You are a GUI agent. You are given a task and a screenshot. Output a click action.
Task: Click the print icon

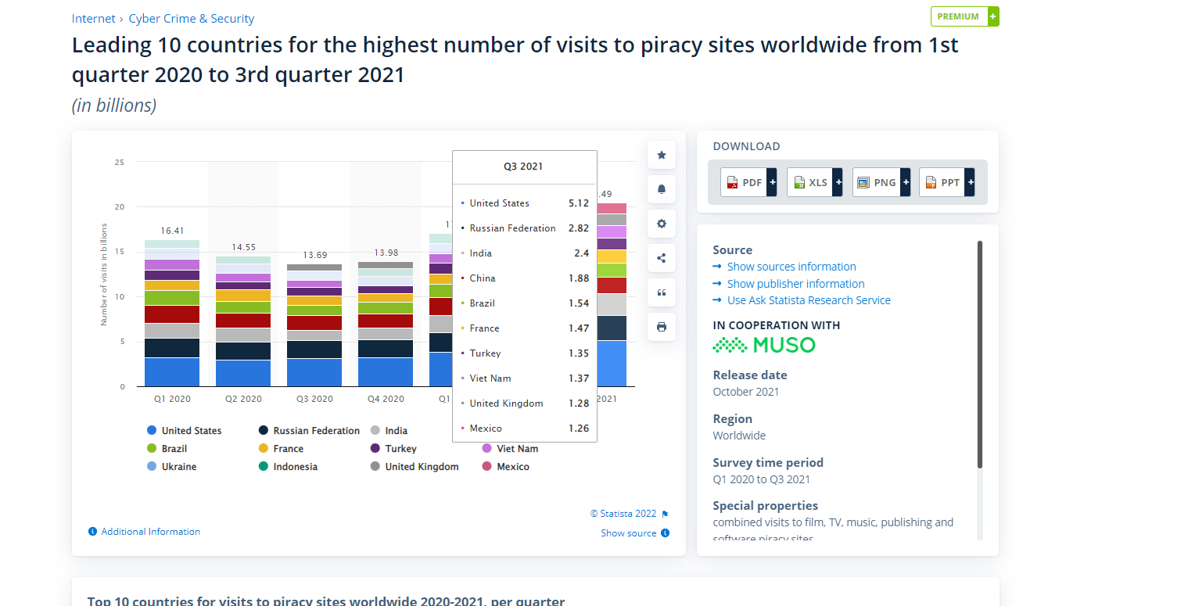tap(662, 327)
